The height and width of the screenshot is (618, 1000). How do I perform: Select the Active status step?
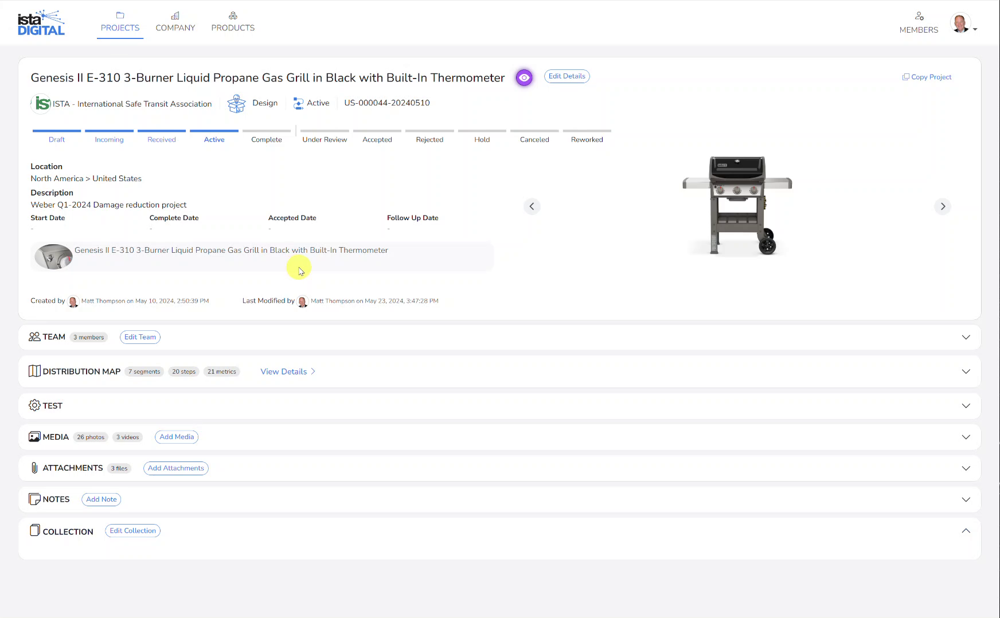[x=214, y=136]
